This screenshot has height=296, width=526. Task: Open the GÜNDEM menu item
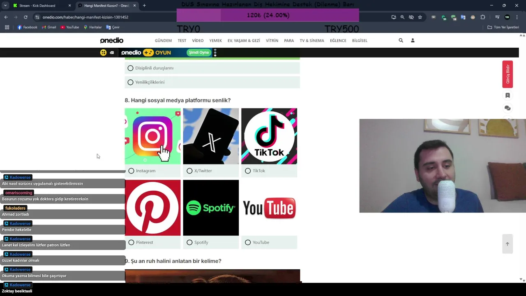(163, 41)
